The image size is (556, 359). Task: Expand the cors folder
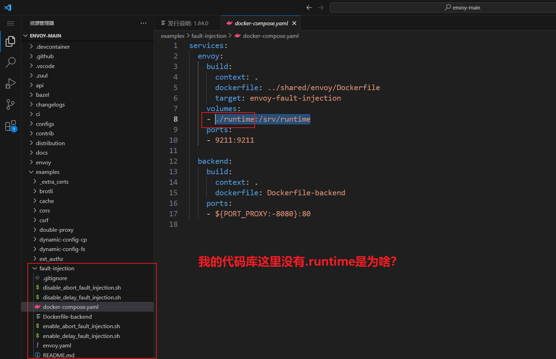point(87,210)
